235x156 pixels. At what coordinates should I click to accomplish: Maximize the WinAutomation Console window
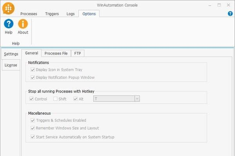tap(219, 5)
